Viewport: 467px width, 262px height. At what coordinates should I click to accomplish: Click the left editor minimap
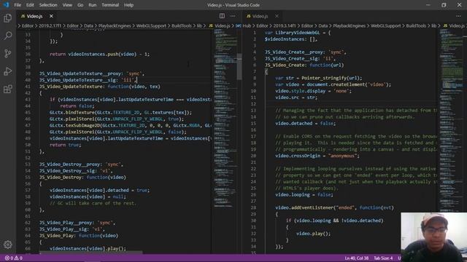click(225, 119)
